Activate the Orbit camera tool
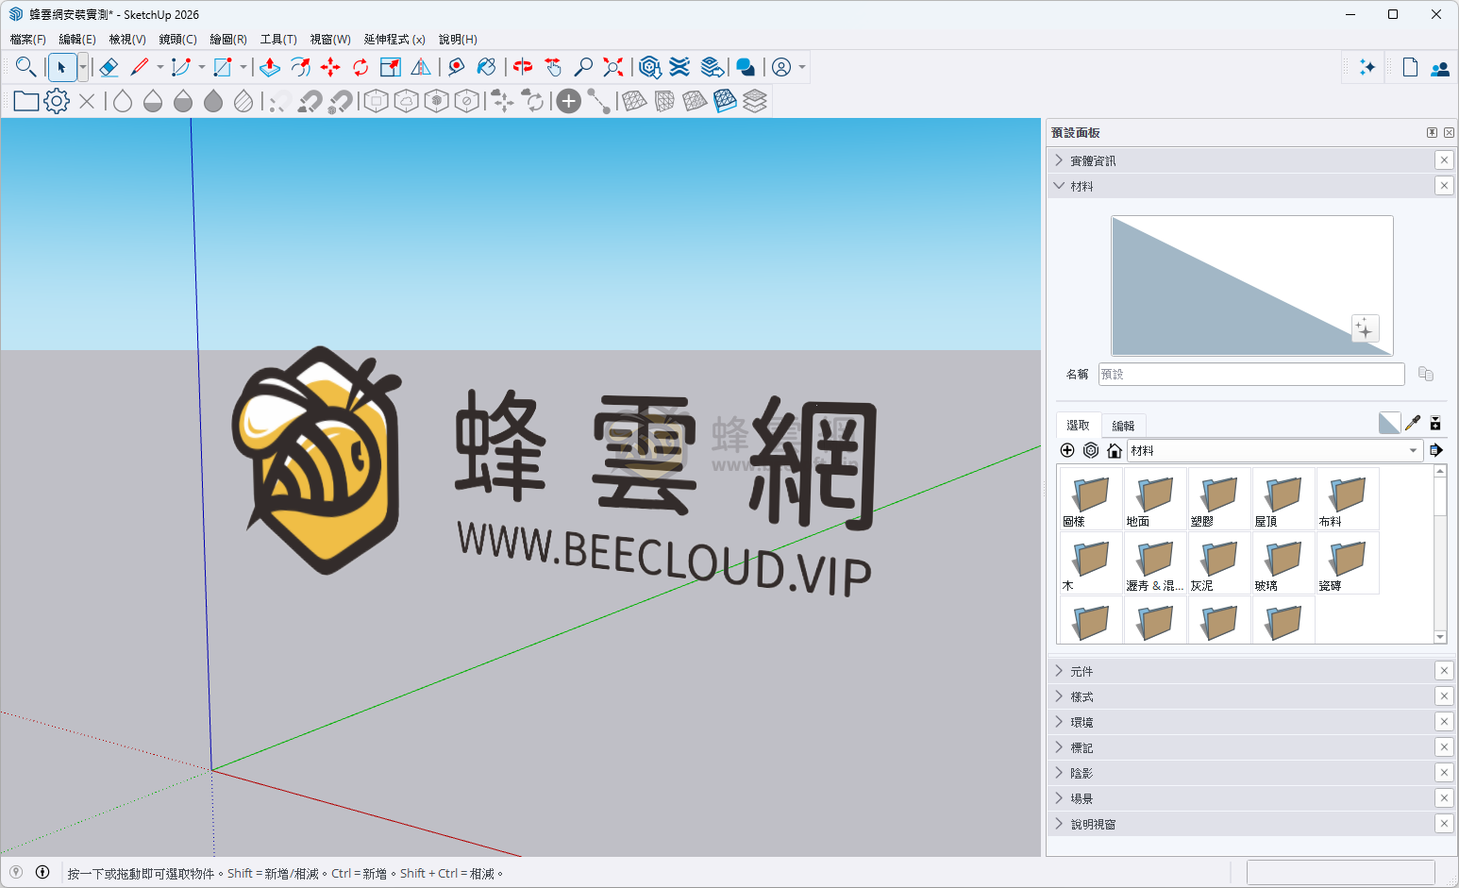The width and height of the screenshot is (1459, 888). tap(523, 67)
